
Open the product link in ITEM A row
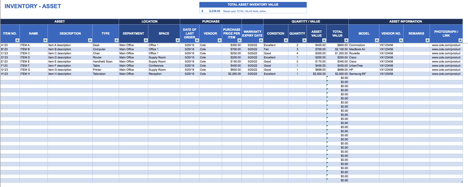point(446,45)
